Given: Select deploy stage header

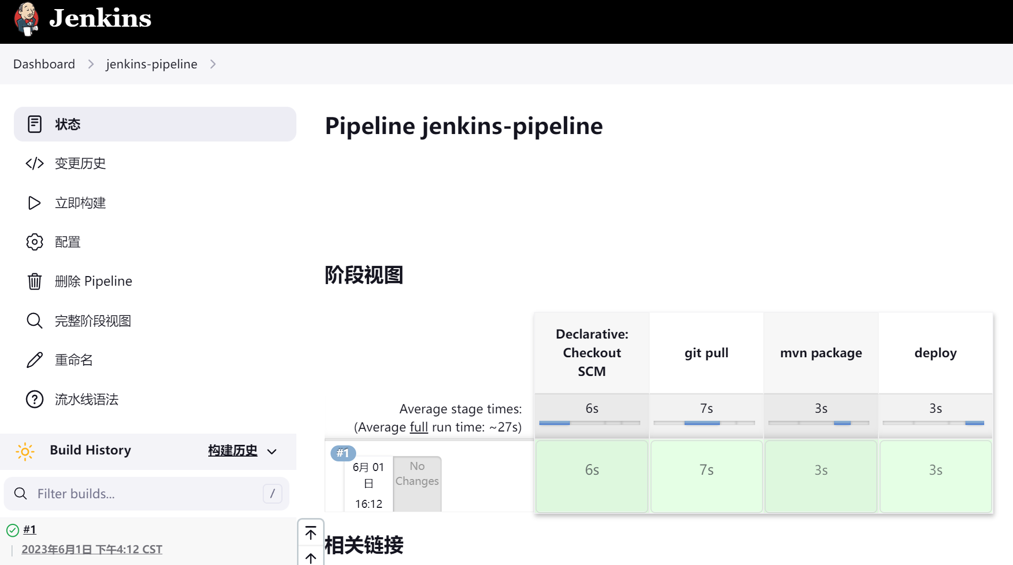Looking at the screenshot, I should tap(936, 352).
